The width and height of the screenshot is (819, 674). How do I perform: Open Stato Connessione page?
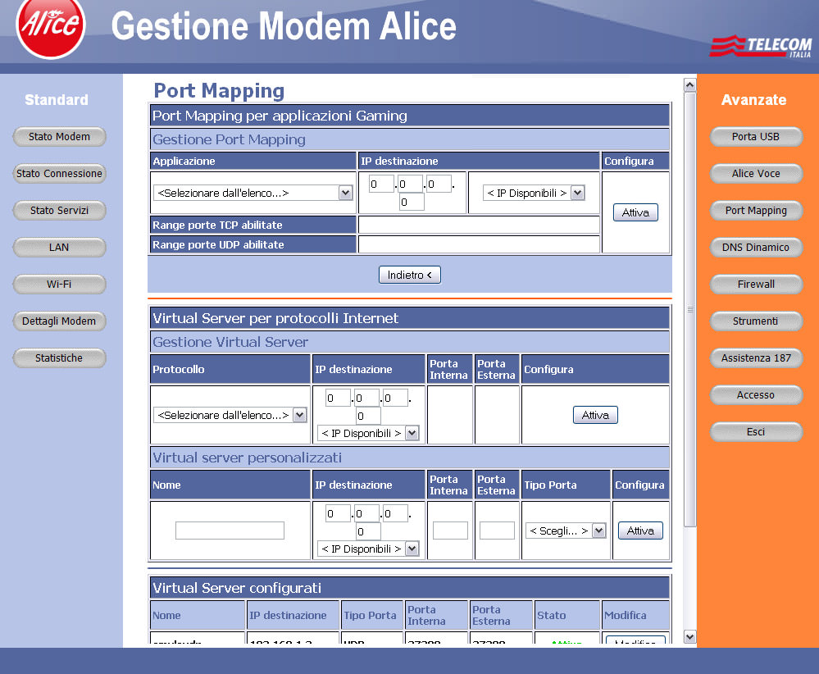[59, 174]
